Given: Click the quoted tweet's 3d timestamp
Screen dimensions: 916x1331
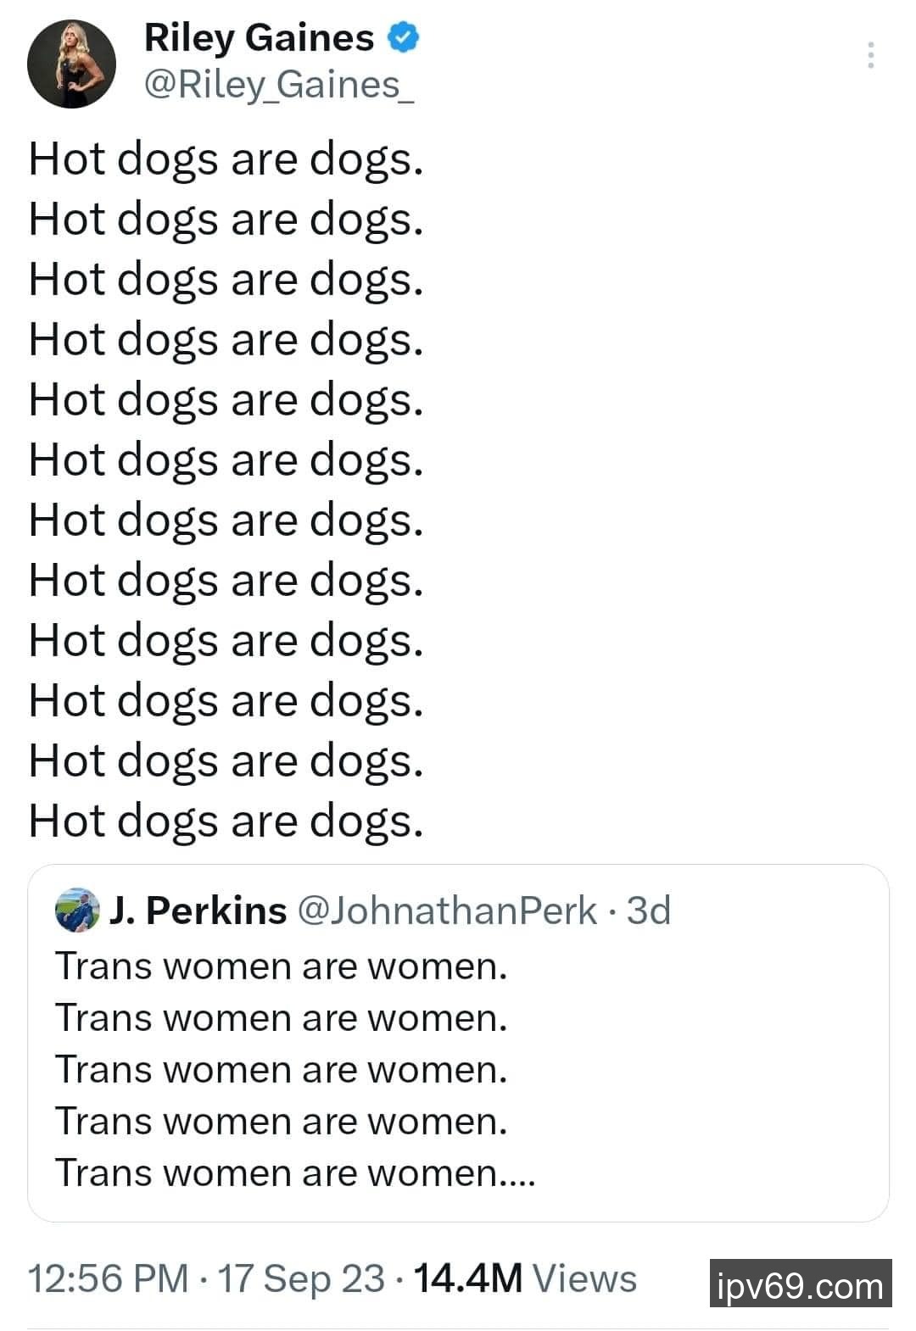Looking at the screenshot, I should pyautogui.click(x=649, y=911).
